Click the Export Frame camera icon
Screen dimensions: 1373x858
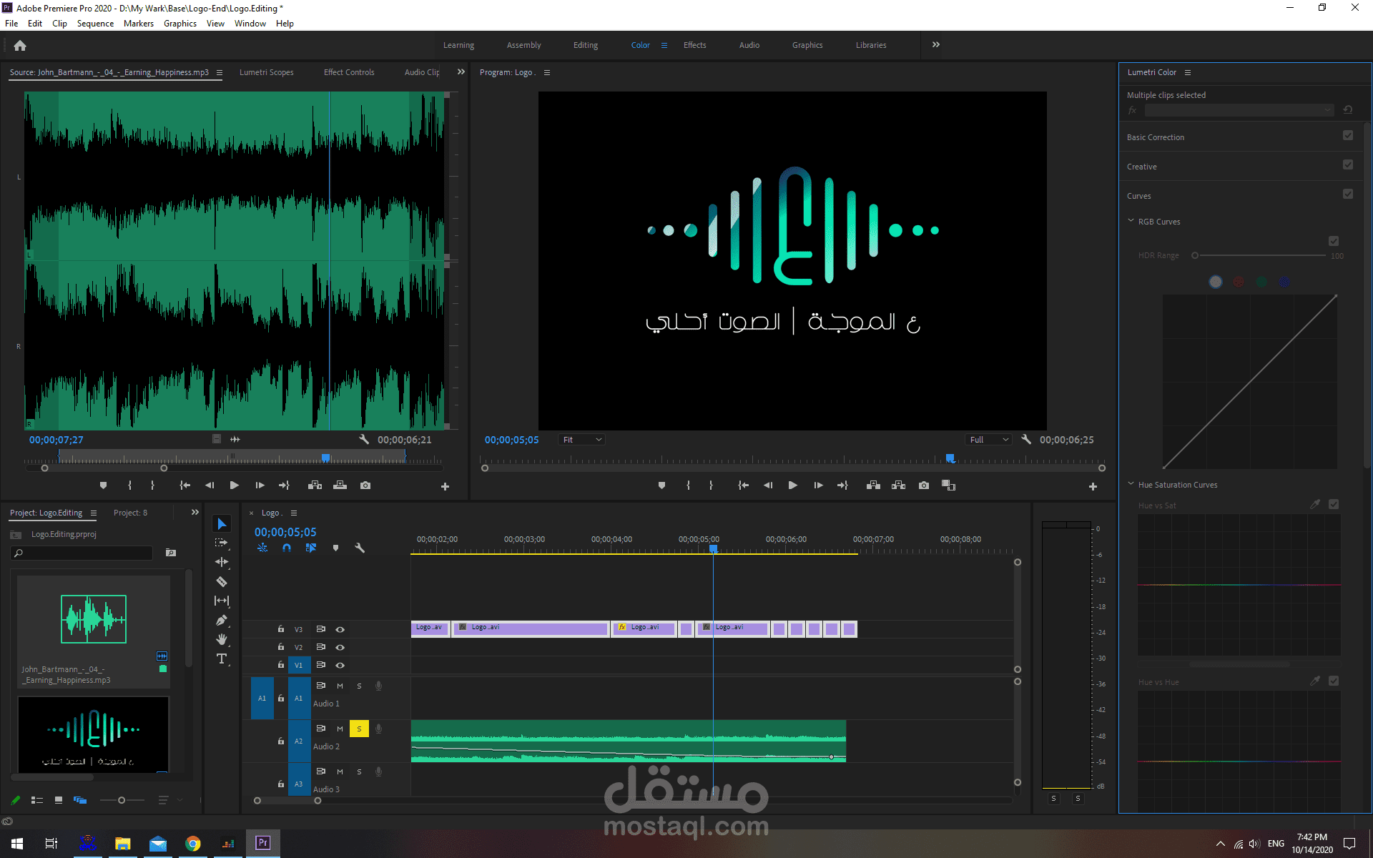click(x=923, y=485)
